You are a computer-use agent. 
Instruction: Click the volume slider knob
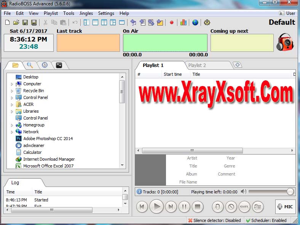click(290, 191)
